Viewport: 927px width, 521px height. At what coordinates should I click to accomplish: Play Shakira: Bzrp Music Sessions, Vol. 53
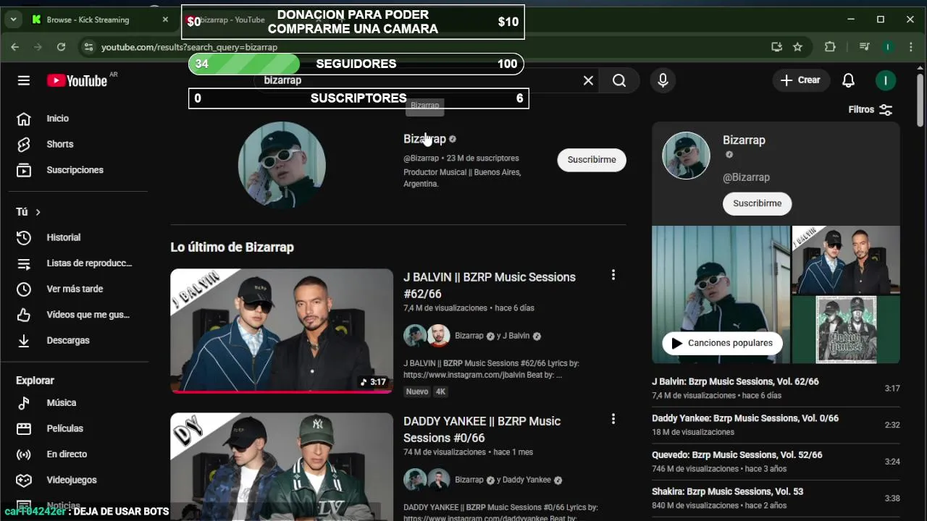pos(776,498)
